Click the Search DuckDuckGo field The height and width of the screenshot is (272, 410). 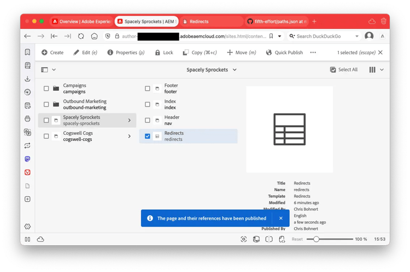pos(325,36)
